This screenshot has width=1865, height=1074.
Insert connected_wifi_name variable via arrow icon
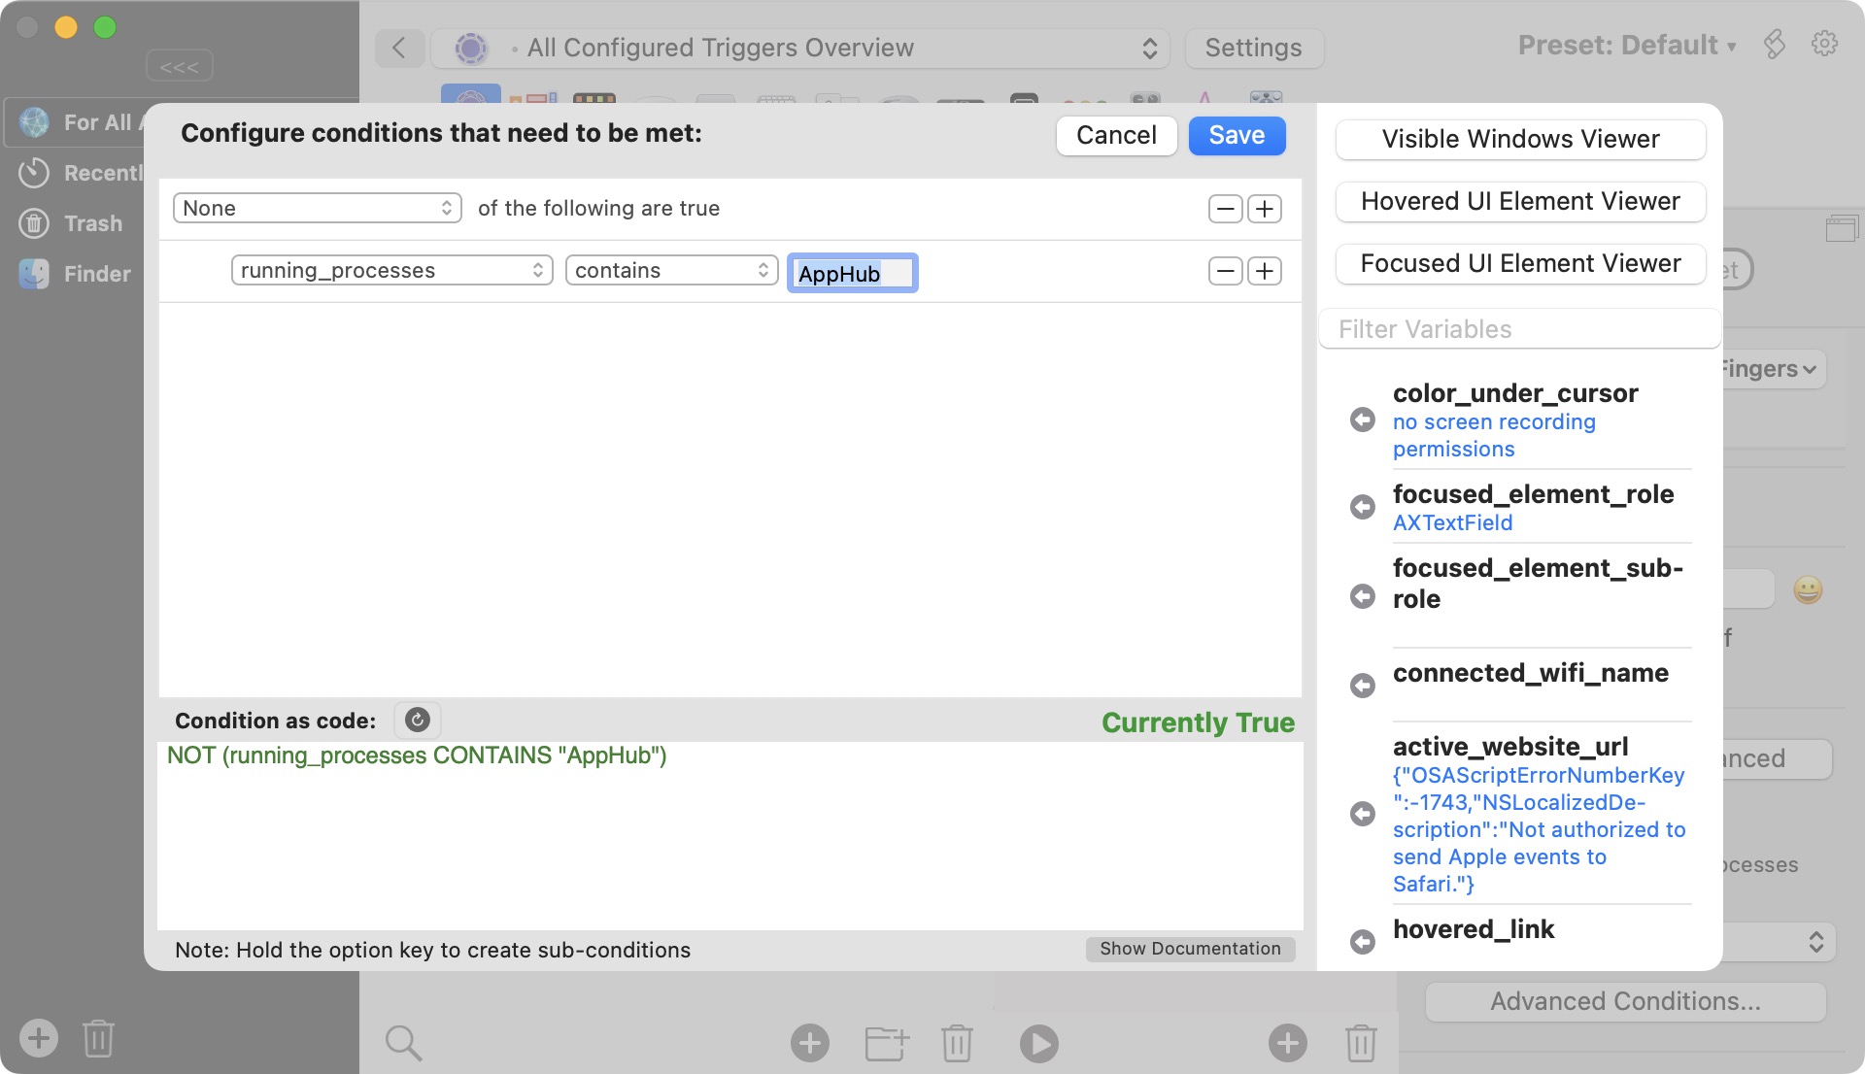pyautogui.click(x=1363, y=686)
